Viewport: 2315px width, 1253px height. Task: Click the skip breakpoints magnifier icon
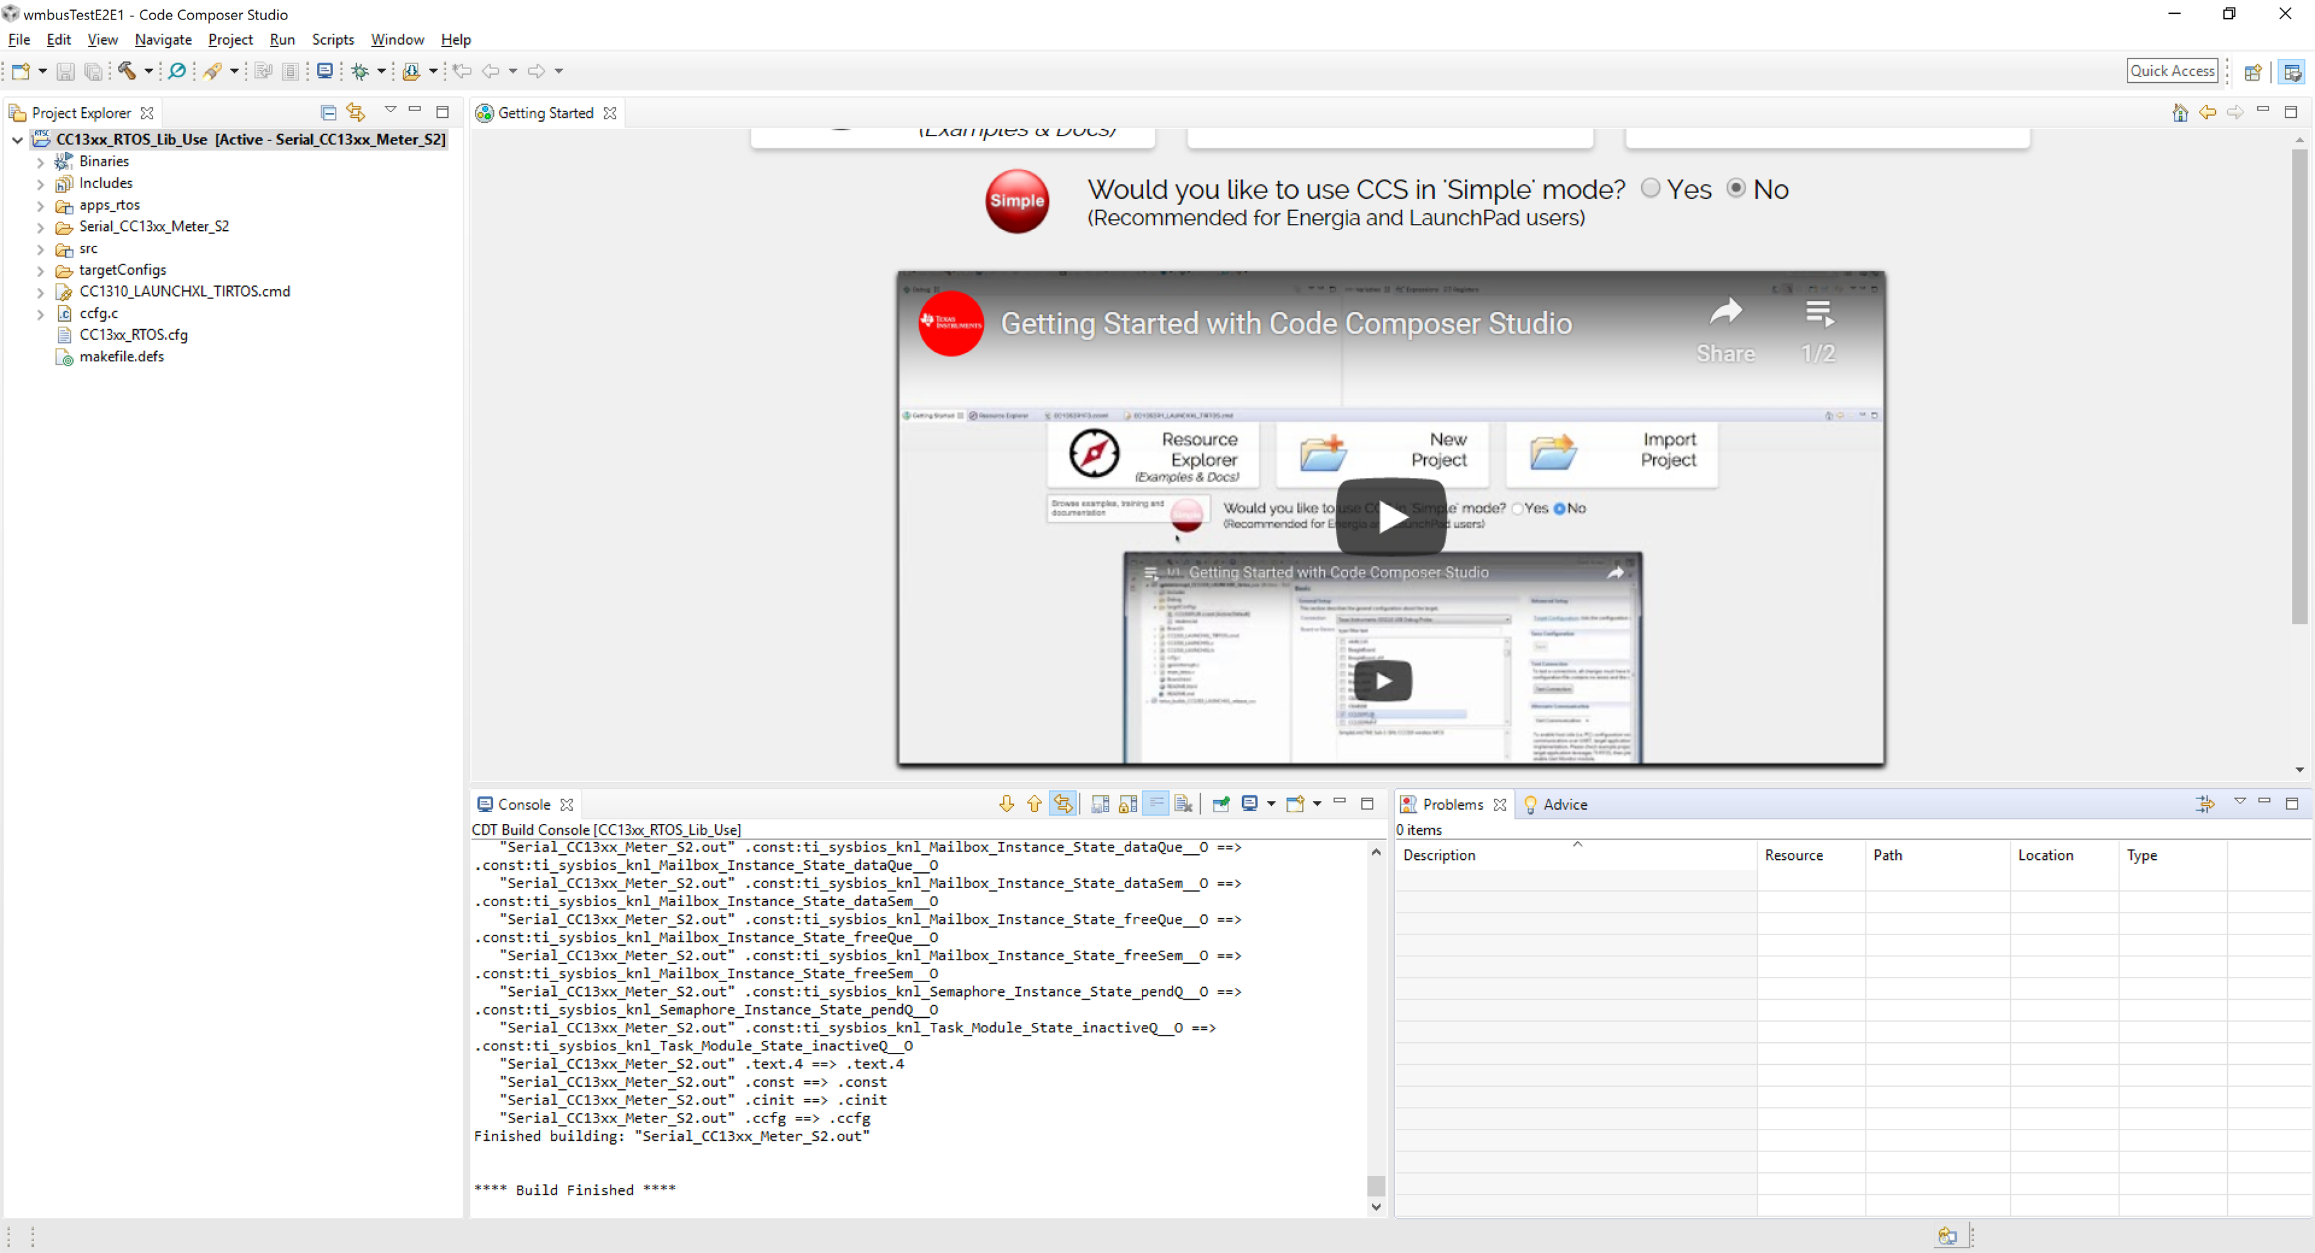click(177, 71)
